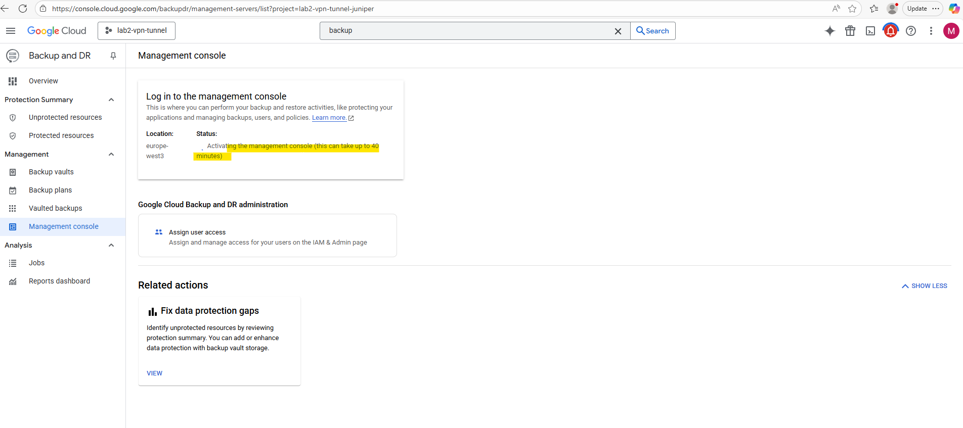Open the three-dot settings menu
Image resolution: width=963 pixels, height=428 pixels.
931,31
